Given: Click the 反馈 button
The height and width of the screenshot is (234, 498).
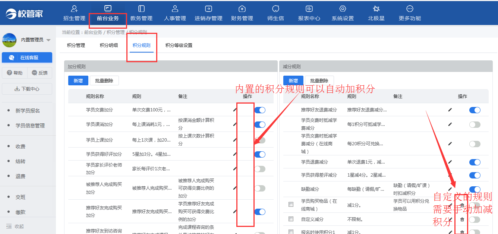Looking at the screenshot, I should coord(40,73).
